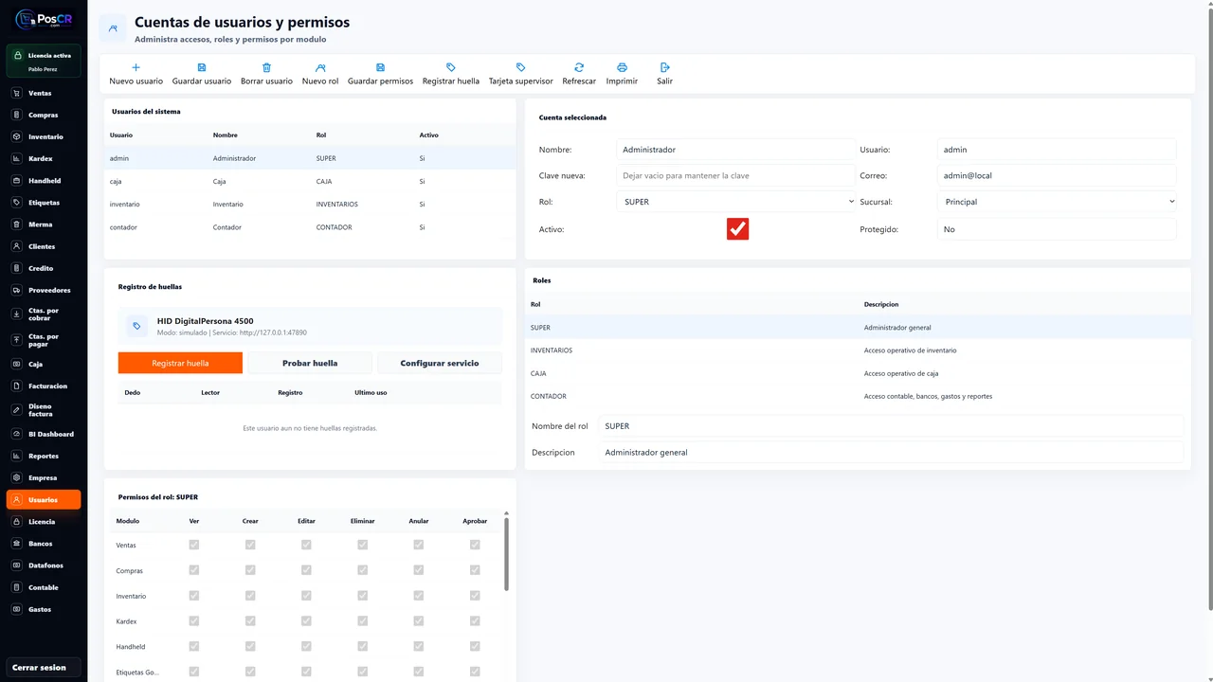Click the Configurar servicio button

[440, 363]
